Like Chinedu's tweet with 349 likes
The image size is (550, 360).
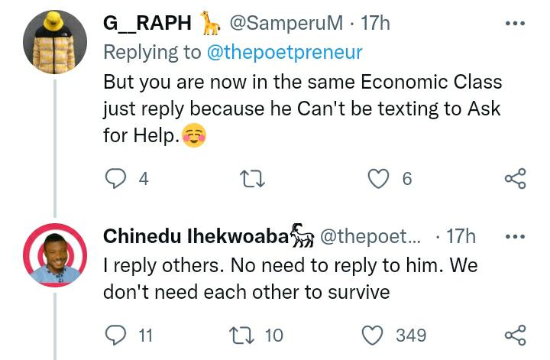(x=372, y=335)
